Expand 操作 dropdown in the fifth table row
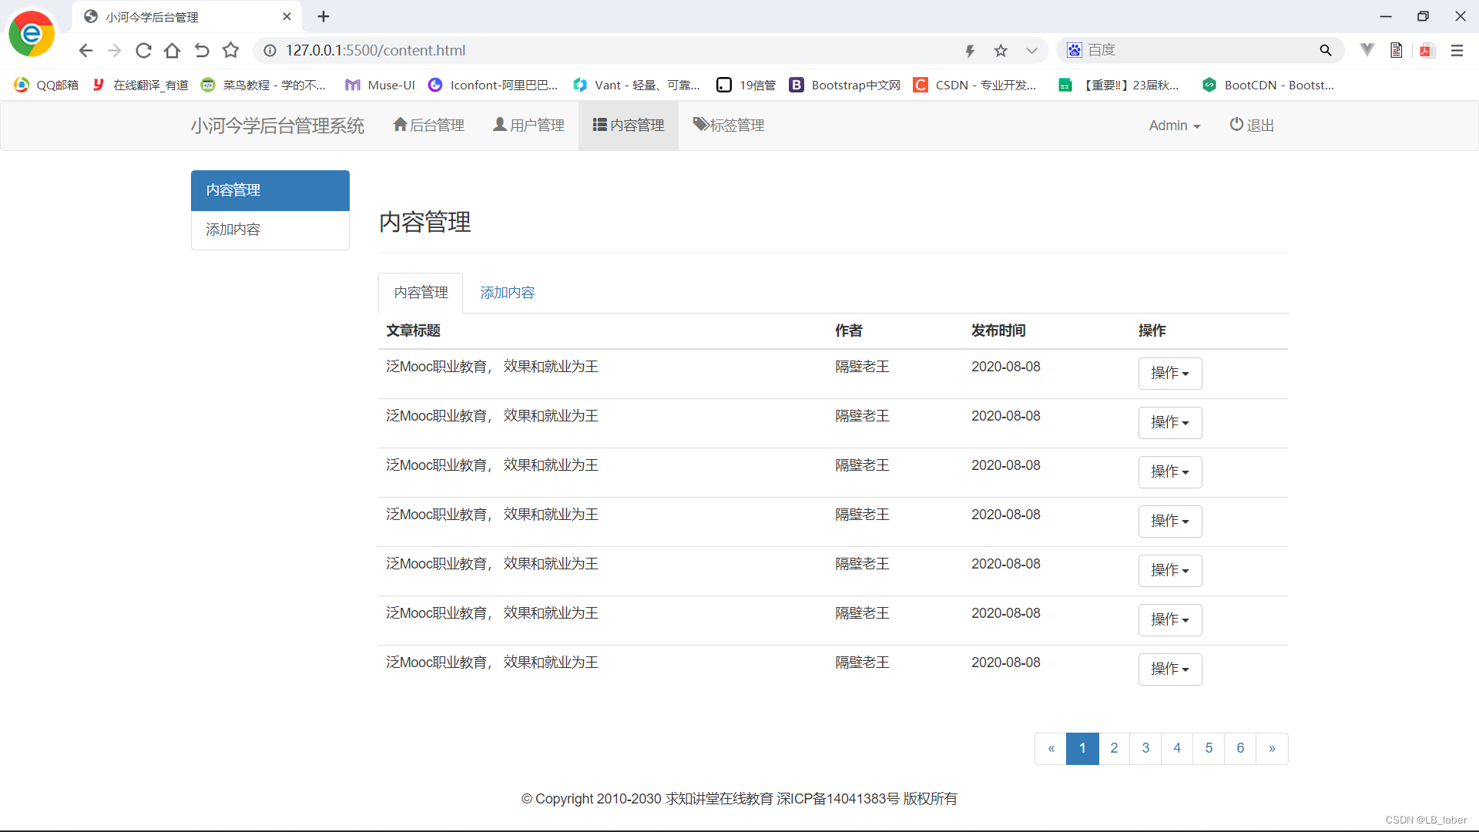This screenshot has height=832, width=1479. (x=1170, y=571)
